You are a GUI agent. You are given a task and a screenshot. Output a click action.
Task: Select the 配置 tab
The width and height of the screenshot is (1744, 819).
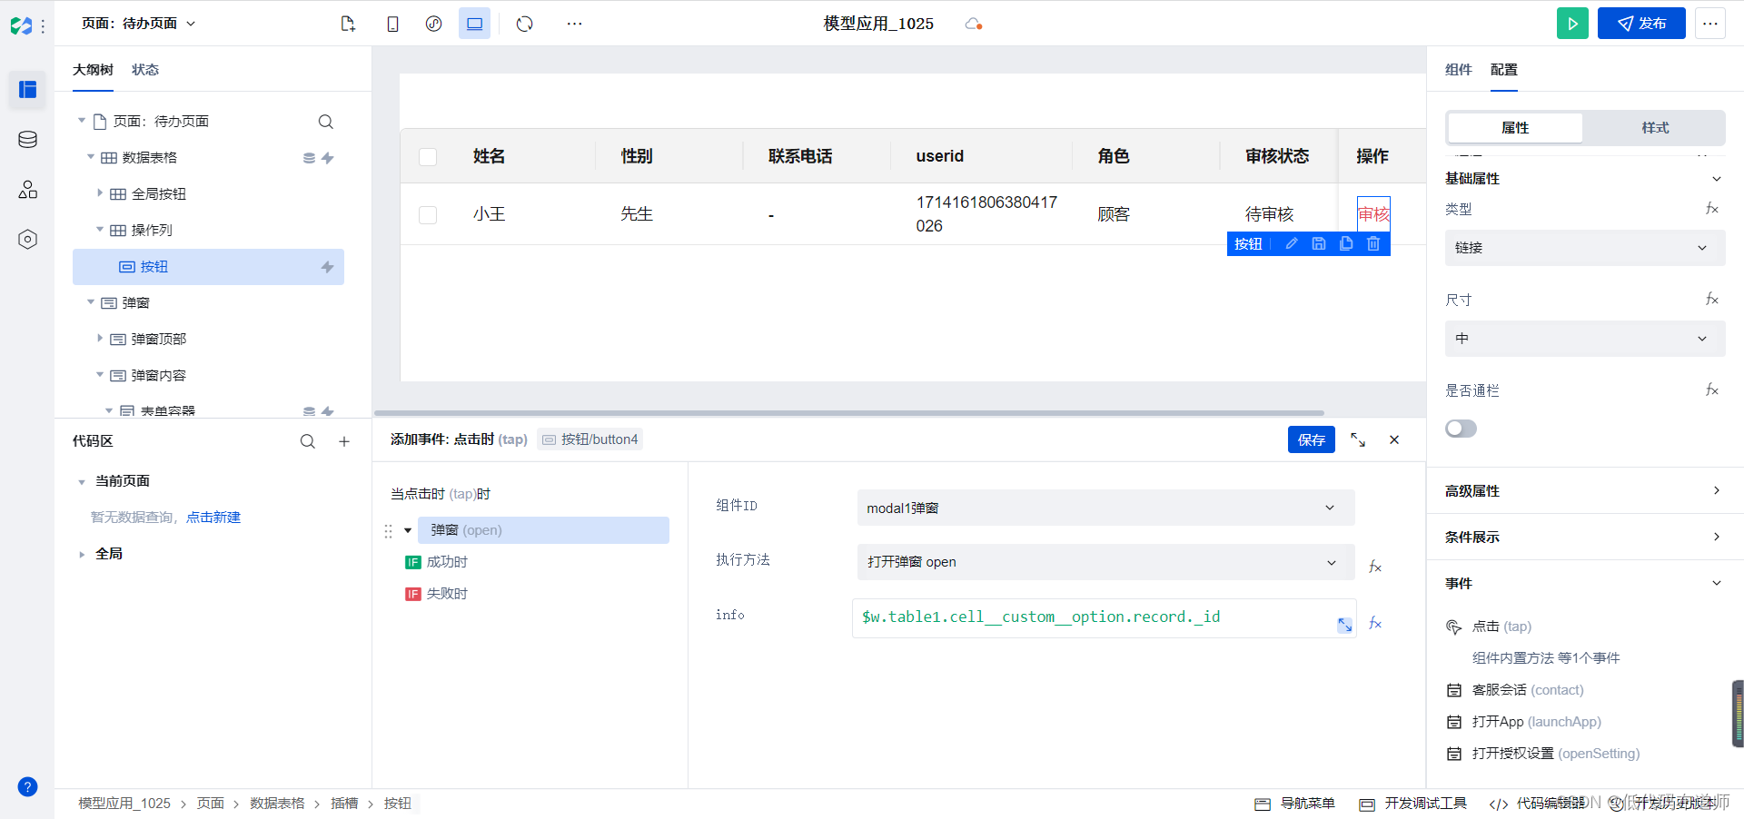coord(1503,70)
